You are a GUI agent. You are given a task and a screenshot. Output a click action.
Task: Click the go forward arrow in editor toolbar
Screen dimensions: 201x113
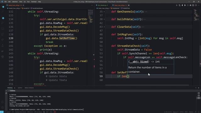(x=185, y=5)
